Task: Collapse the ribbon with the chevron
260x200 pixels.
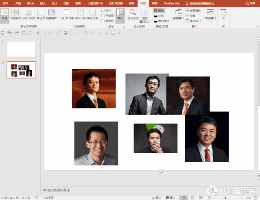Action: point(257,27)
